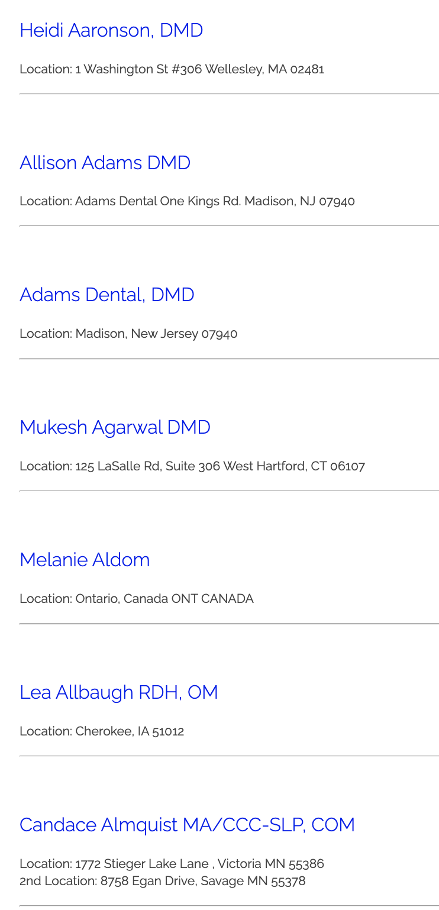Click divider line below Mukesh Agarwal's address

(229, 491)
